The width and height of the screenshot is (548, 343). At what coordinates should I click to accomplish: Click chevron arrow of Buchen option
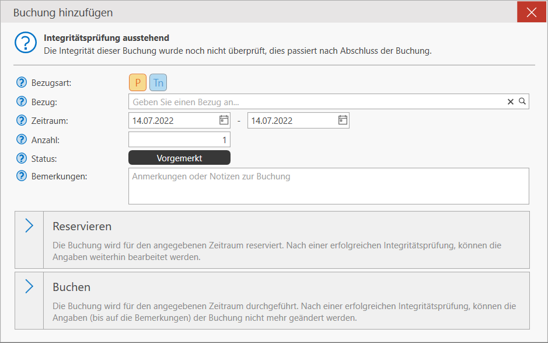coord(29,286)
